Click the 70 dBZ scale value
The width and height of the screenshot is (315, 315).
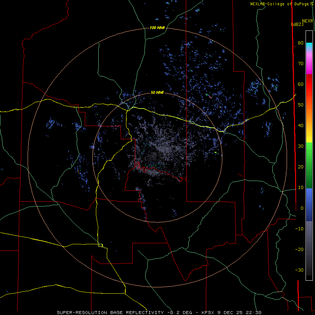coord(301,63)
